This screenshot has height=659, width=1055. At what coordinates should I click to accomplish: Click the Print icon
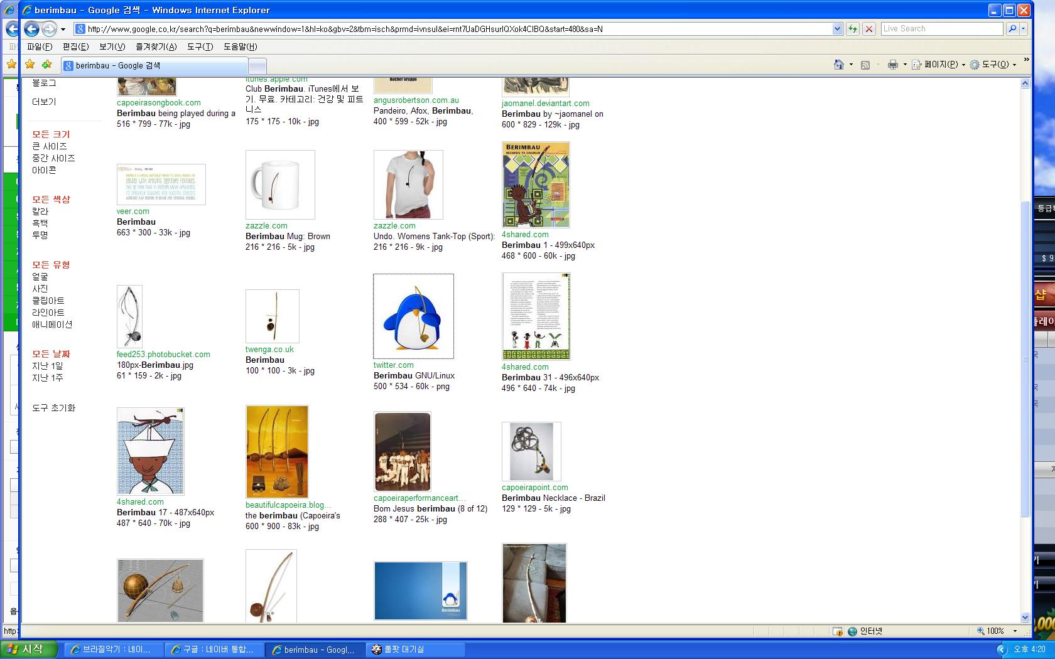(x=892, y=65)
